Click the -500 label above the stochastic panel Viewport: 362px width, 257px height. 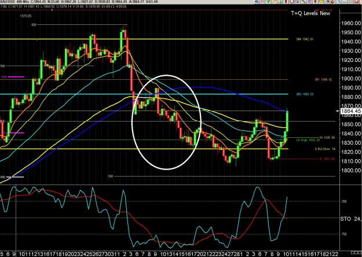pos(111,177)
